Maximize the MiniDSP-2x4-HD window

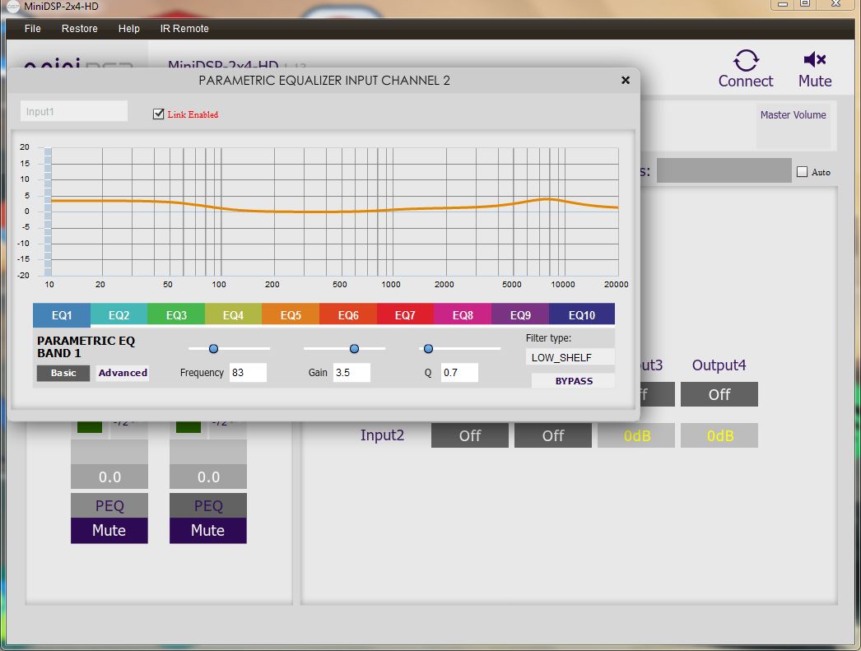coord(805,4)
